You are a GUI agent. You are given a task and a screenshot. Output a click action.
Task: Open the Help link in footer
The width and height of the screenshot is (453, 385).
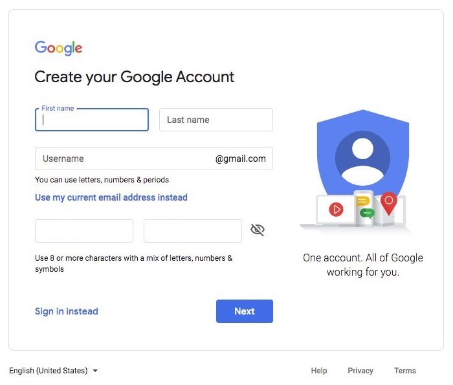(x=319, y=371)
